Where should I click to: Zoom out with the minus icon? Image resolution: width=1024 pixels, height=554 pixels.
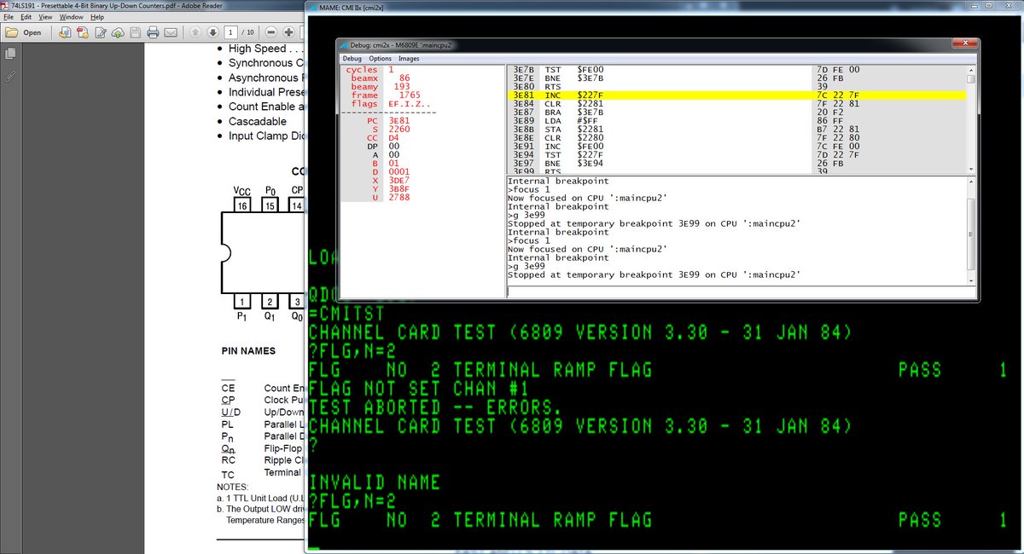[x=271, y=32]
